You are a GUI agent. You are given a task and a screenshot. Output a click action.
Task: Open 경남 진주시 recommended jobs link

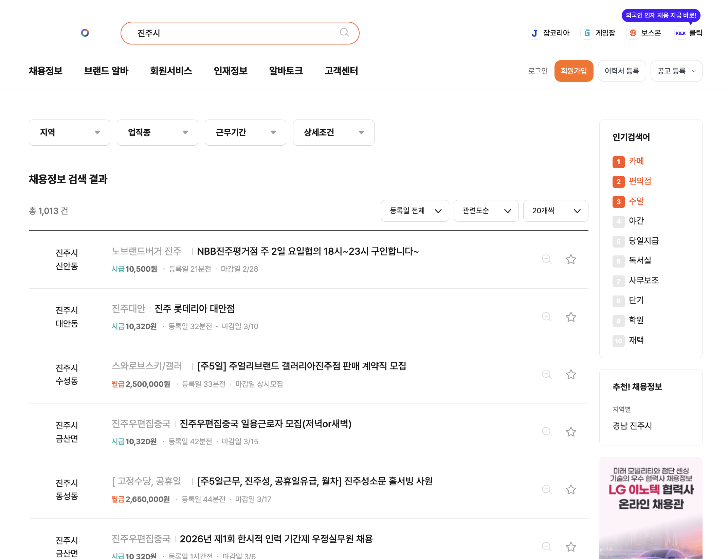click(632, 426)
